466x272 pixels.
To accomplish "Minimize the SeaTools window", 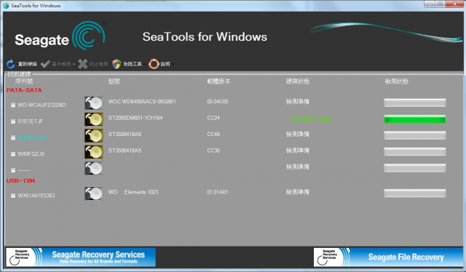I will coord(430,4).
